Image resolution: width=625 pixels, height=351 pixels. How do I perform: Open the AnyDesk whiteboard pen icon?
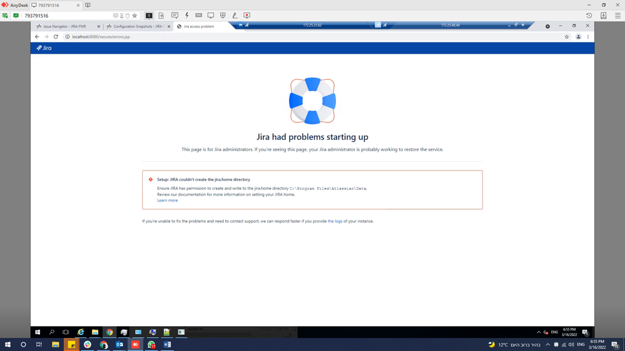tap(235, 16)
